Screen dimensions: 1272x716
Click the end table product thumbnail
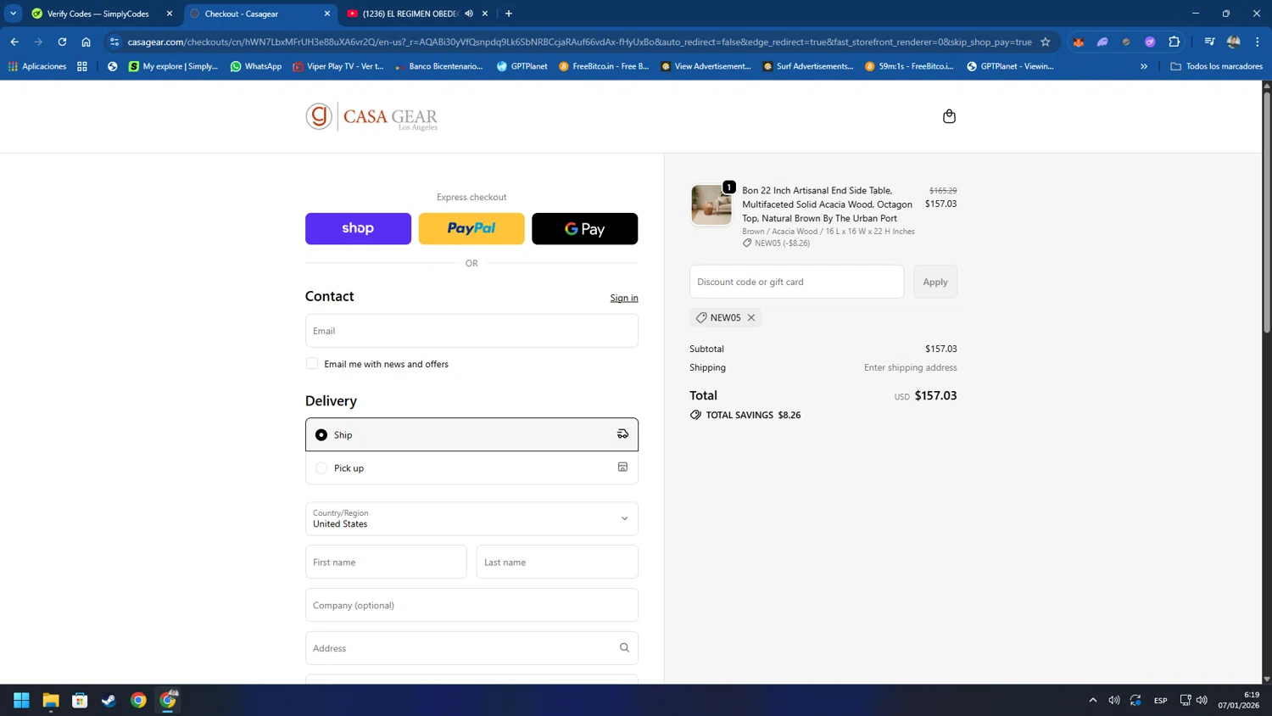point(711,204)
